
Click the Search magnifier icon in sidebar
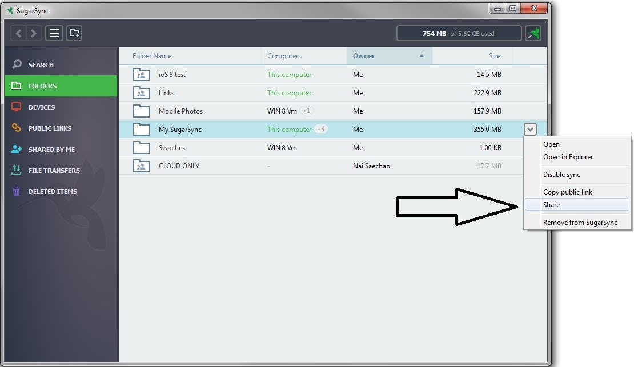(x=17, y=64)
